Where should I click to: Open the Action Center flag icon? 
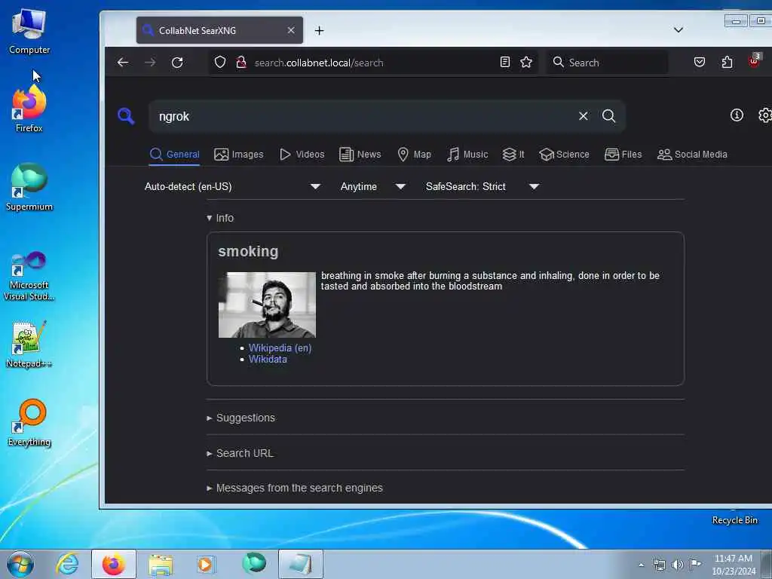[695, 564]
